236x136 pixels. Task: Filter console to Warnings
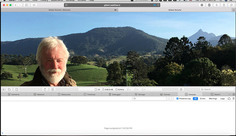point(213,99)
